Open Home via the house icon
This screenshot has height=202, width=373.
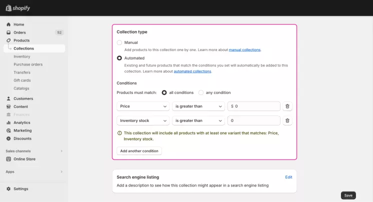[8, 24]
